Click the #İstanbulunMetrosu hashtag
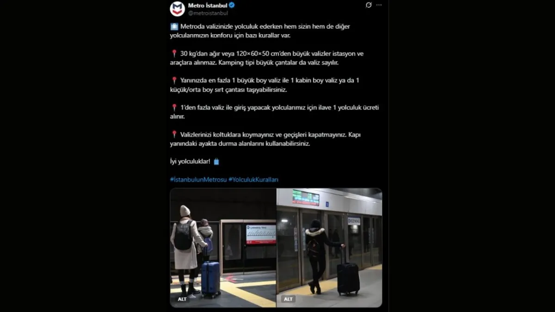Image resolution: width=555 pixels, height=312 pixels. 198,179
